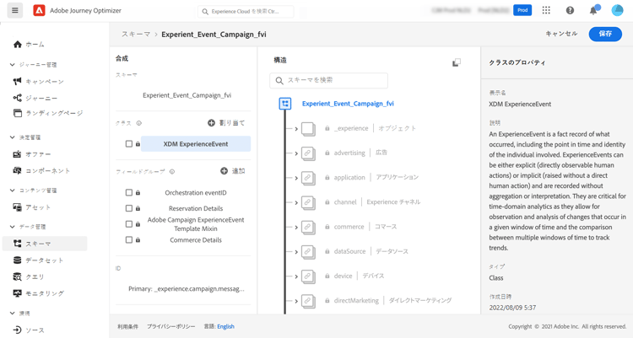Viewport: 633px width, 338px height.
Task: Click the 保存 save button
Action: click(605, 35)
